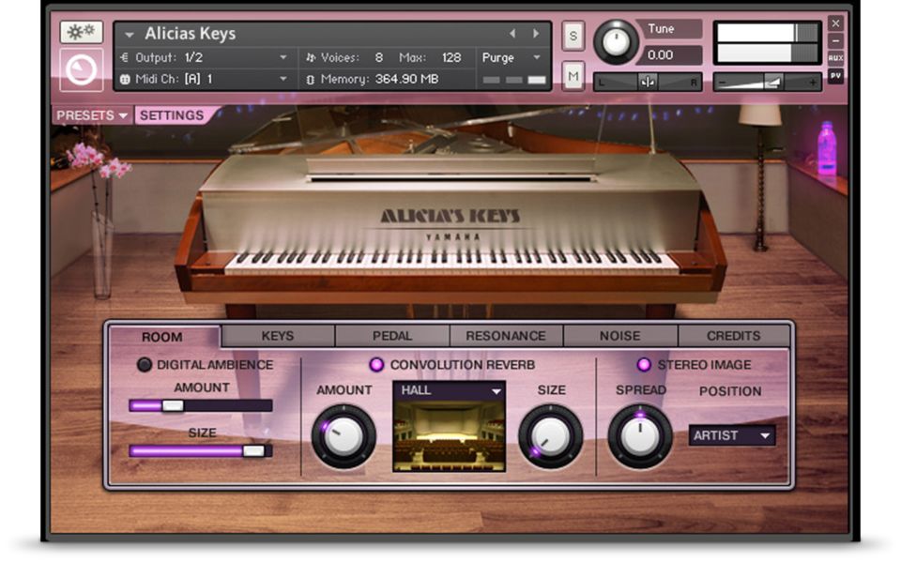Click the Digital Ambience Size slider
Viewport: 901px width, 562px height.
(x=200, y=451)
